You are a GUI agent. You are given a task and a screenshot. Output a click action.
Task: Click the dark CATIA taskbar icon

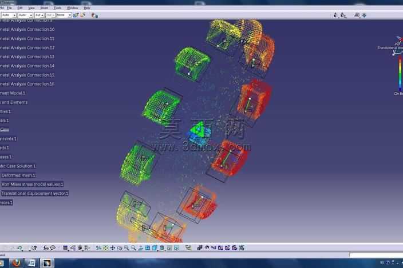47,263
